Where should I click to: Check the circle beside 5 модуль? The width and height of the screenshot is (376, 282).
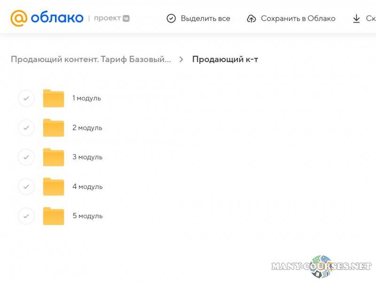26,216
